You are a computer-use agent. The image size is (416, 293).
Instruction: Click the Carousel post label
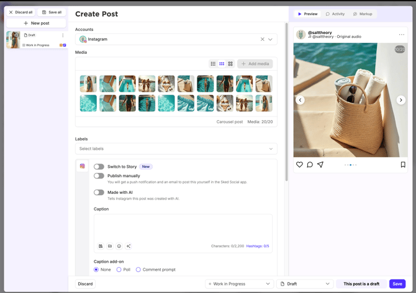tap(230, 122)
